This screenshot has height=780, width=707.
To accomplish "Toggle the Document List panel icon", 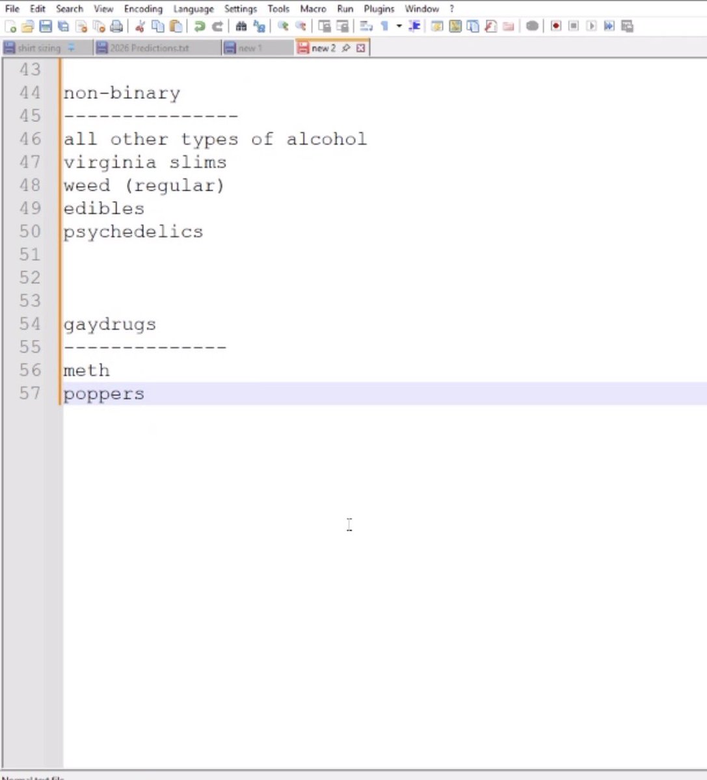I will [x=473, y=27].
